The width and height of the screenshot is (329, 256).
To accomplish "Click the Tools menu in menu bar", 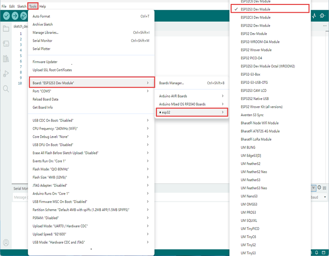I will click(33, 6).
